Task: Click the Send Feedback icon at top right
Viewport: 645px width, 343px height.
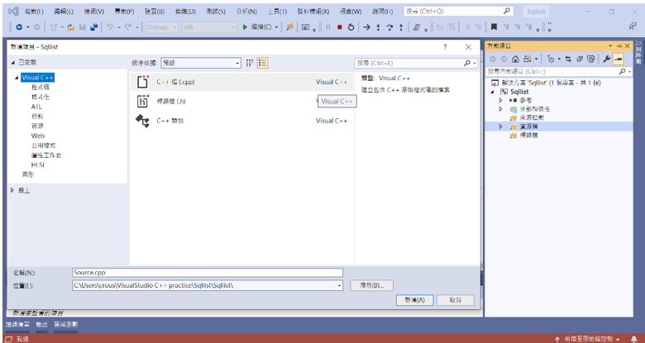Action: pos(633,26)
